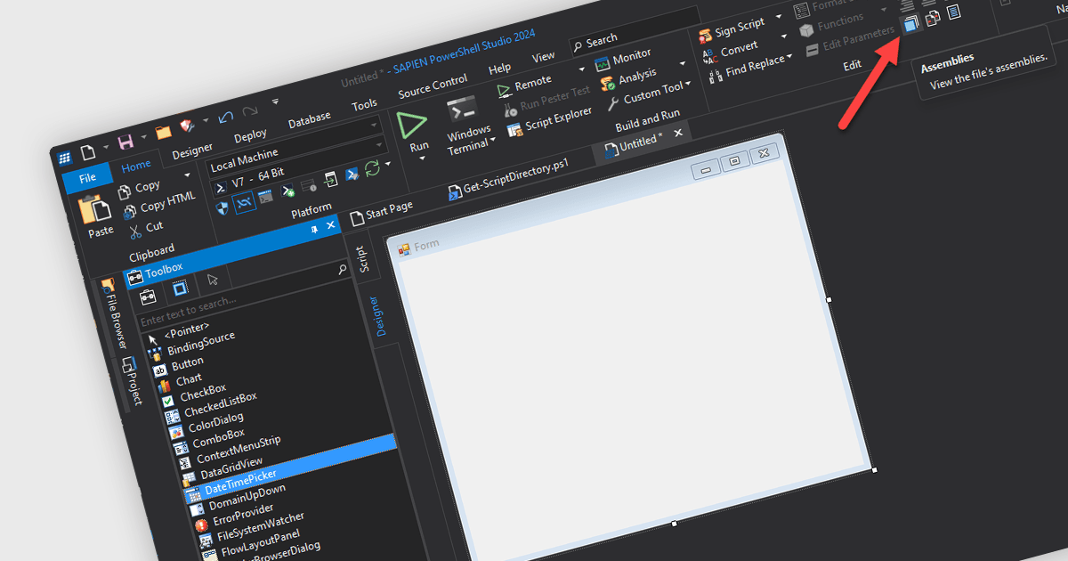Click the Assemblies icon in the Edit group
This screenshot has height=561, width=1068.
click(910, 26)
